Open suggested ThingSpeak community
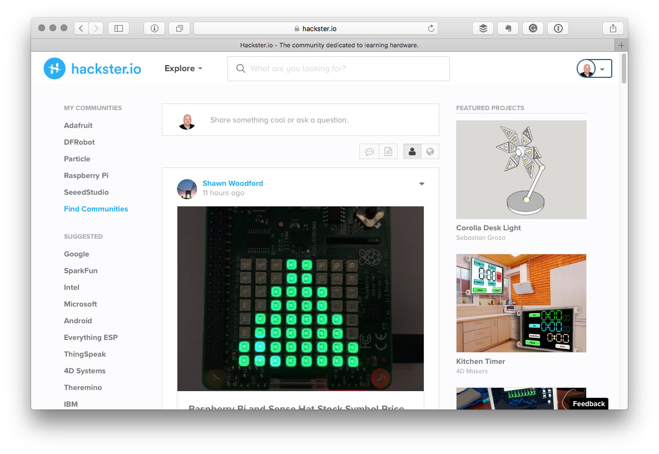The height and width of the screenshot is (454, 659). [x=85, y=354]
